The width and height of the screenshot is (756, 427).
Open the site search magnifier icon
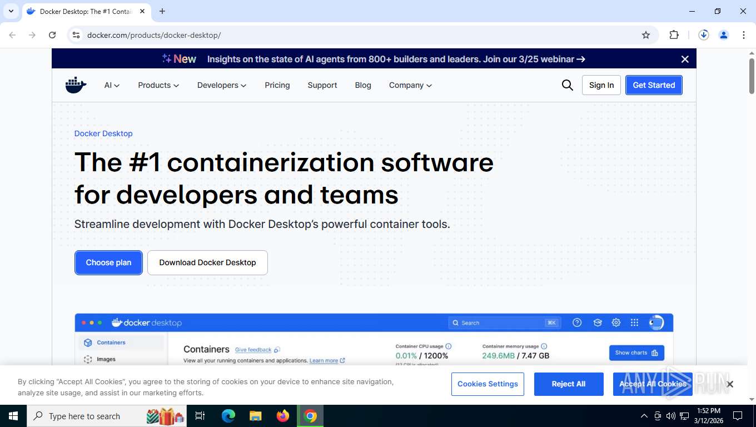[x=567, y=85]
